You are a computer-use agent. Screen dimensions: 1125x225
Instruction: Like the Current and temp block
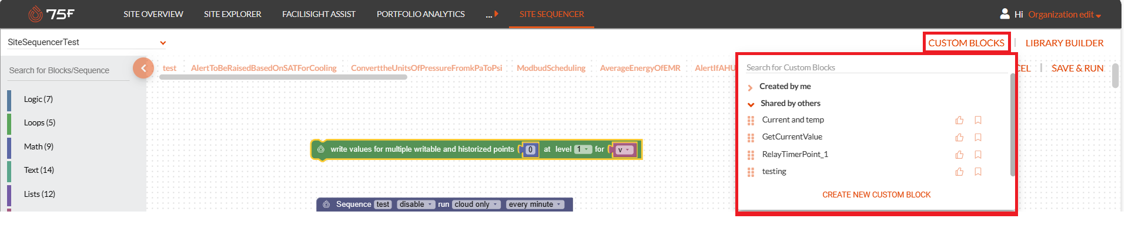point(959,120)
